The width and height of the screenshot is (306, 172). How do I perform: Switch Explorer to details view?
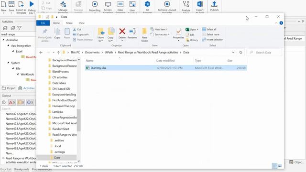point(274,166)
